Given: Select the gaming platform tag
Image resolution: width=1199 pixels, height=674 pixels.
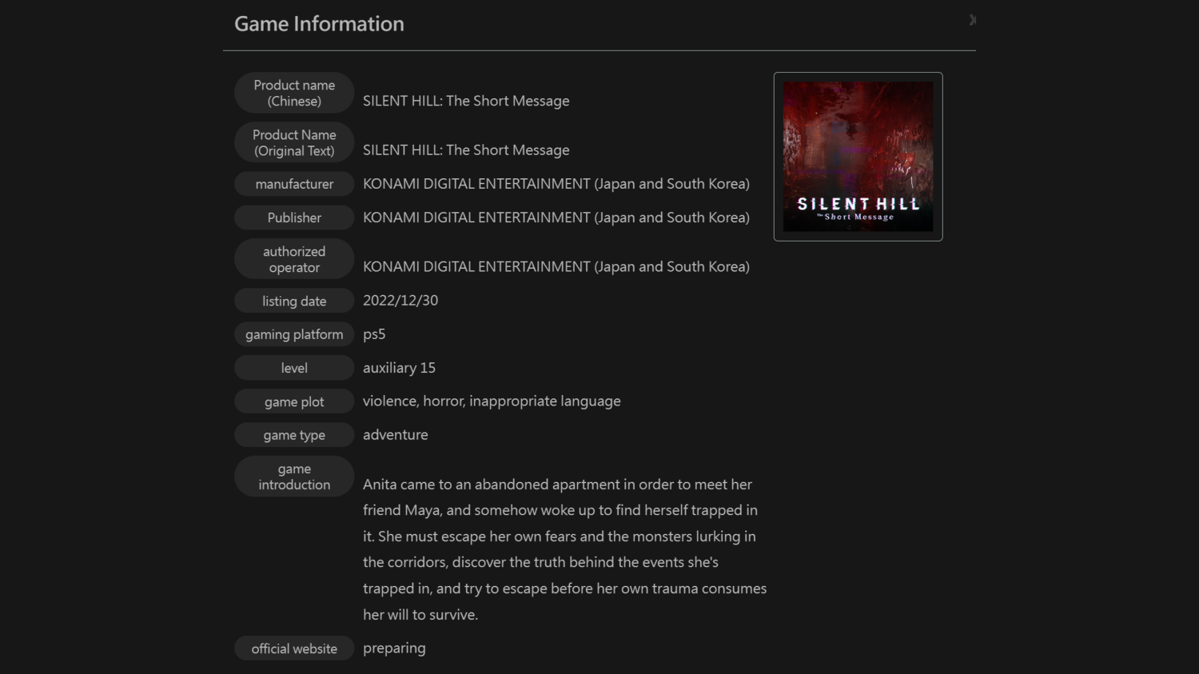Looking at the screenshot, I should click(x=293, y=334).
